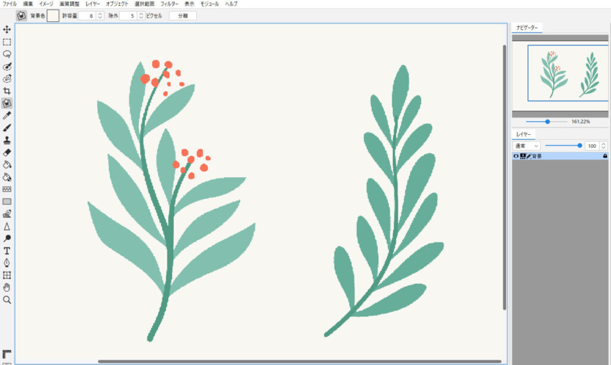Screen dimensions: 611x365
Task: Select the Text tool
Action: (7, 250)
